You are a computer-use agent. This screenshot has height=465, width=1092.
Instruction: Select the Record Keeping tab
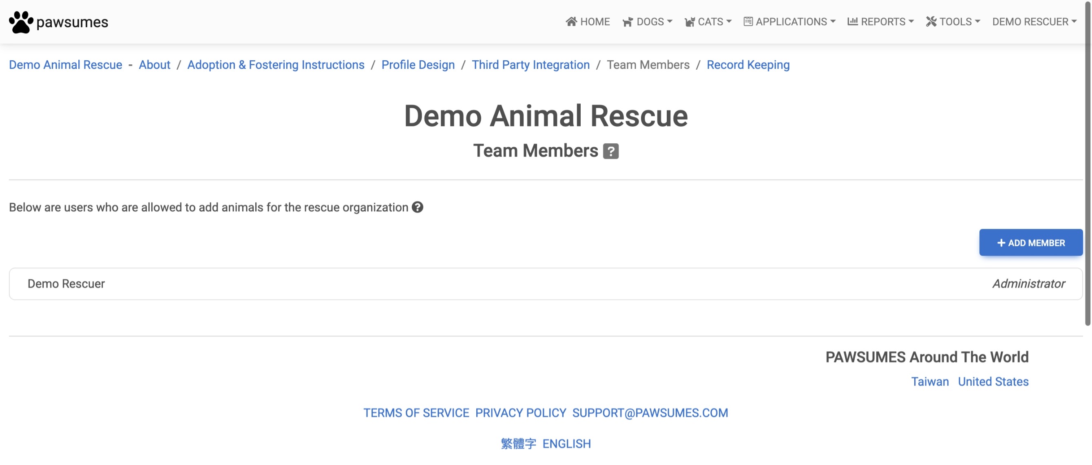(748, 65)
